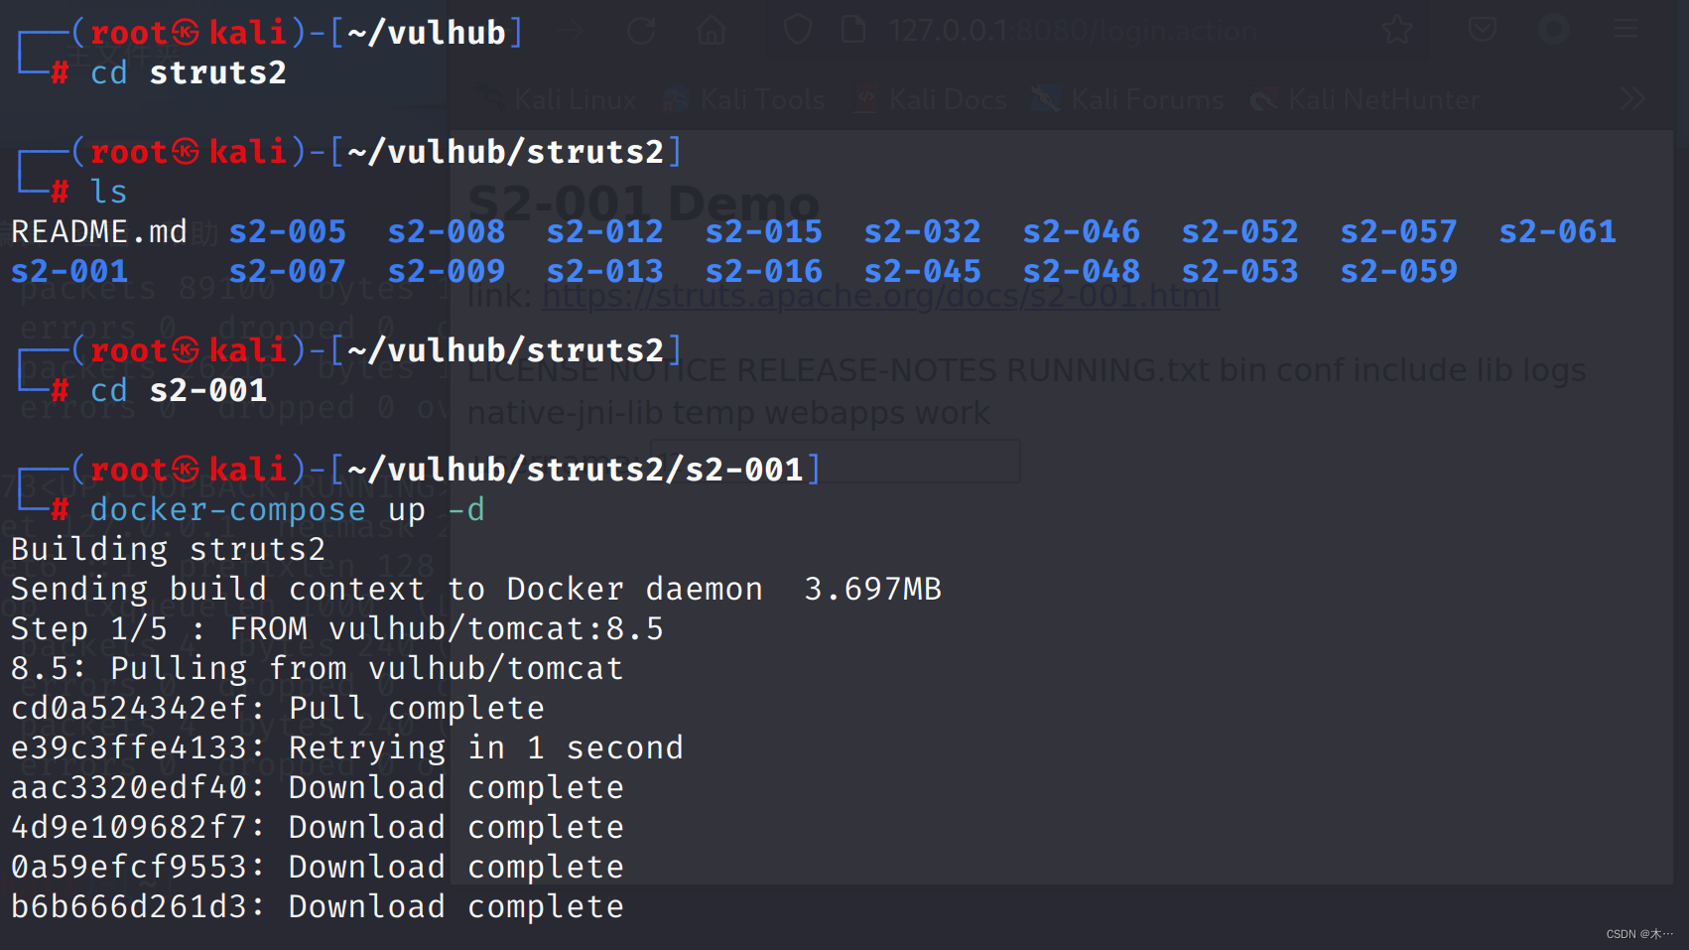This screenshot has height=950, width=1689.
Task: Open the hamburger application menu
Action: coord(1625,30)
